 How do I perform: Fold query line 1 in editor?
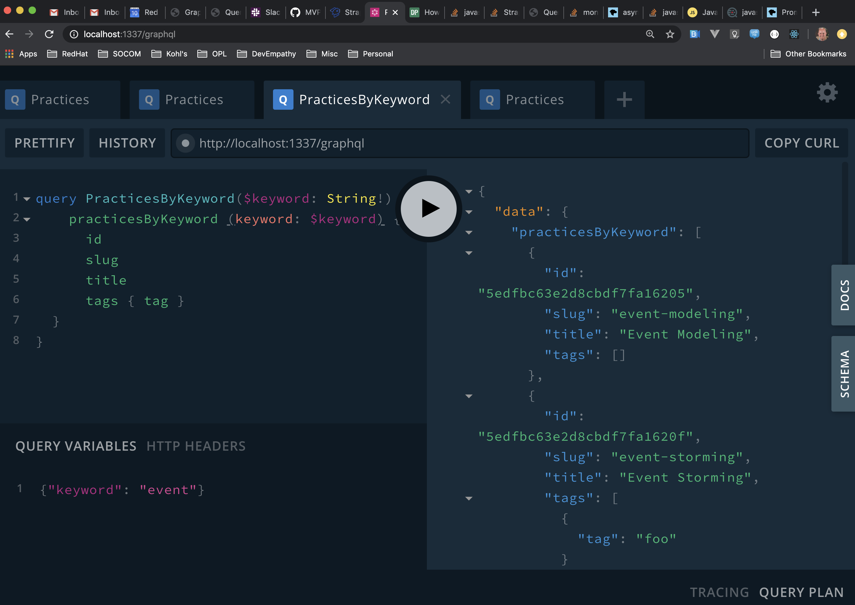[27, 199]
